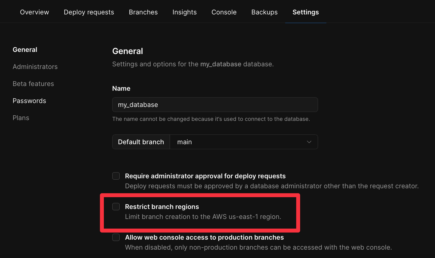
Task: Open the Passwords settings section
Action: pos(29,101)
